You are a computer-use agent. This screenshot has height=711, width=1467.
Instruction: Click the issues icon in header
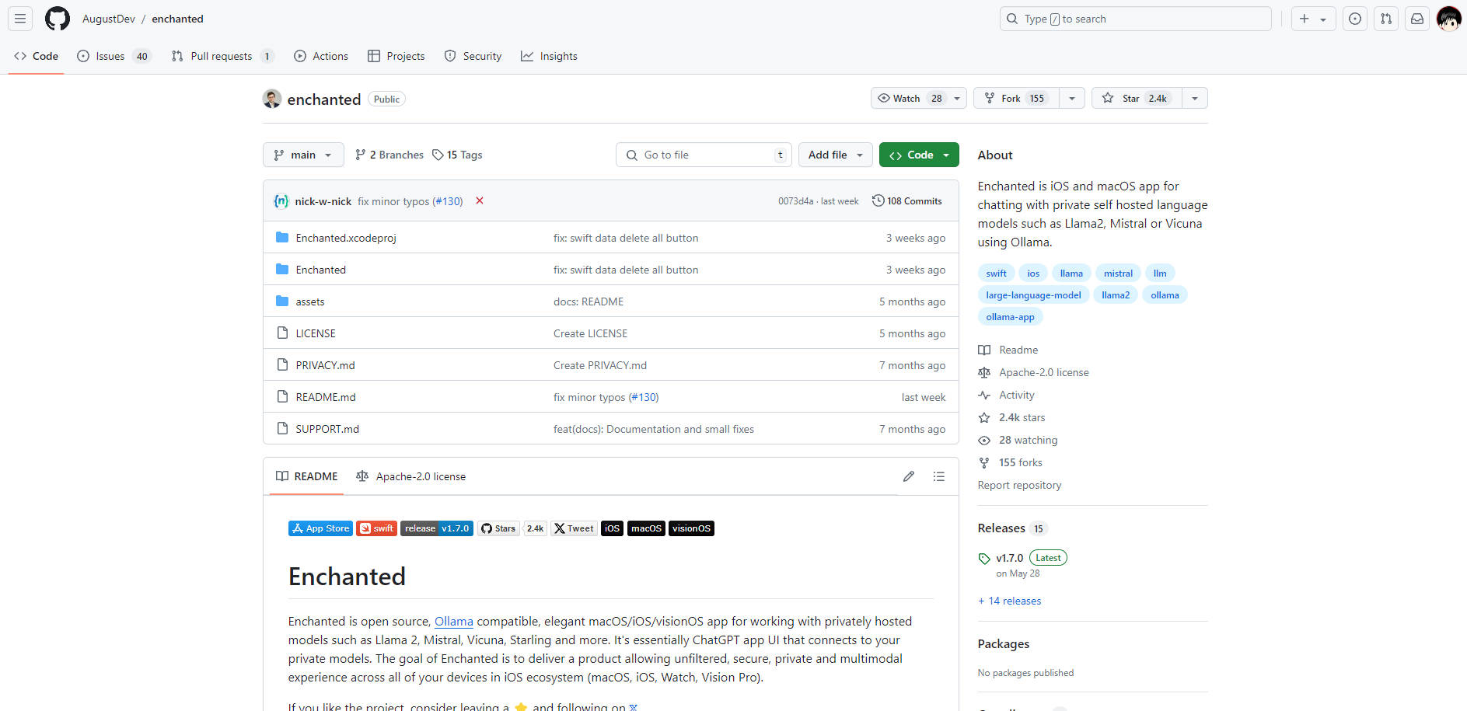(x=1355, y=19)
